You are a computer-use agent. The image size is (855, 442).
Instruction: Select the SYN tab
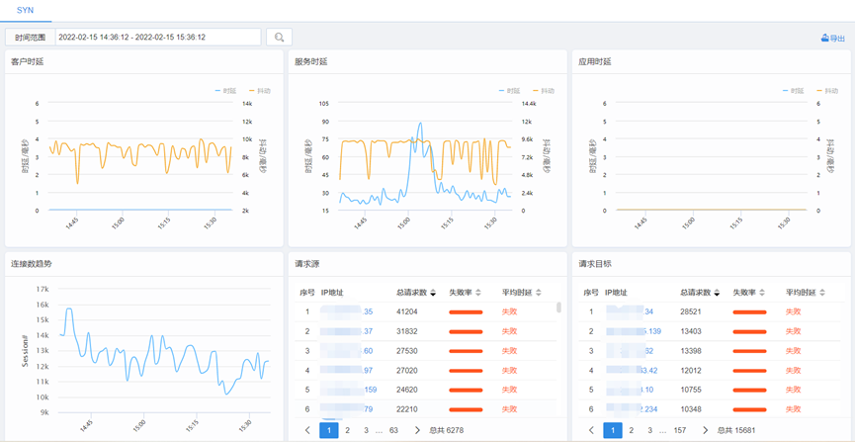click(x=25, y=10)
